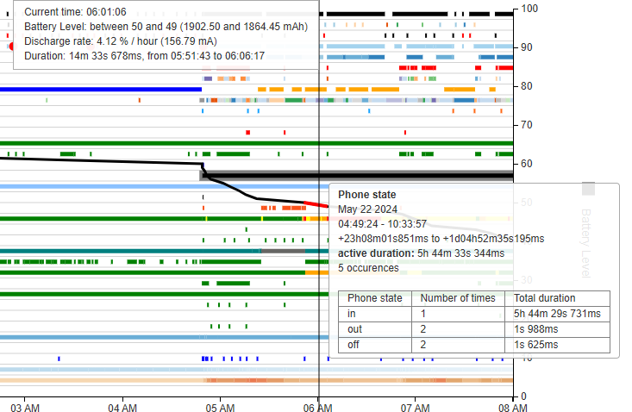
Task: Click the 08 AM time axis label
Action: point(513,408)
